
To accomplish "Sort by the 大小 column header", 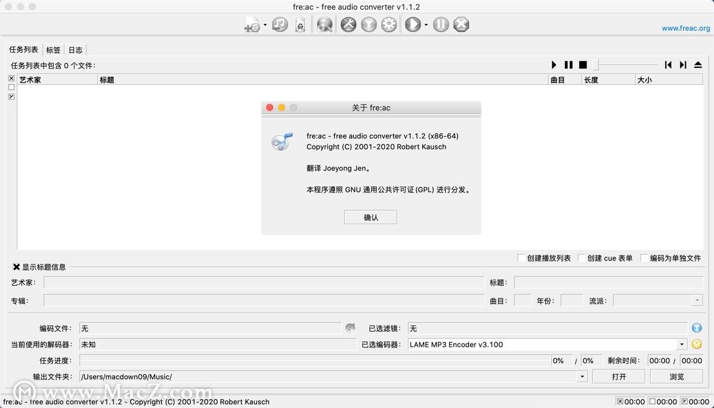I will (669, 80).
